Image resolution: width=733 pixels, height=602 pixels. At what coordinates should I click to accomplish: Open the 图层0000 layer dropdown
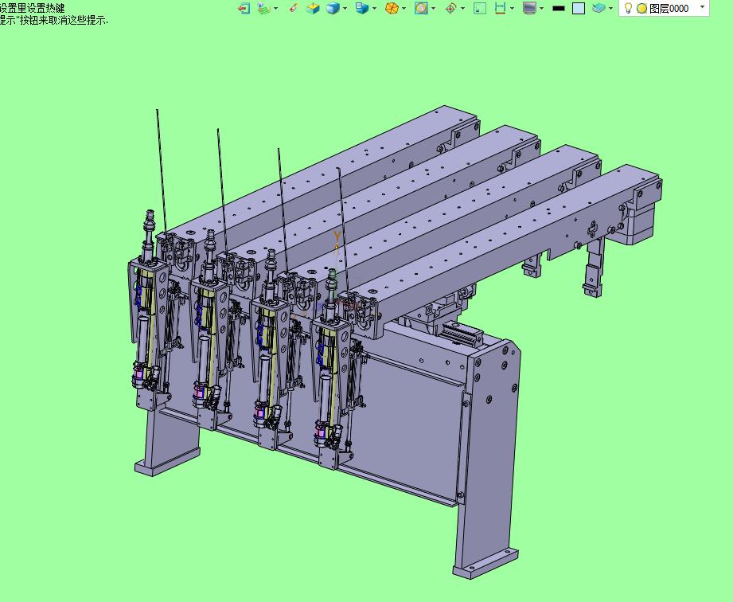point(702,7)
